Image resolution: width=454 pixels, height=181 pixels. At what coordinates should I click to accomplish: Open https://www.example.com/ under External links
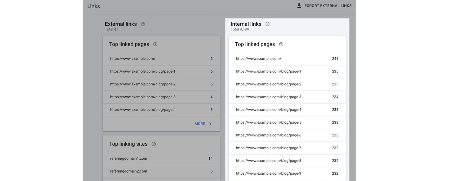133,59
